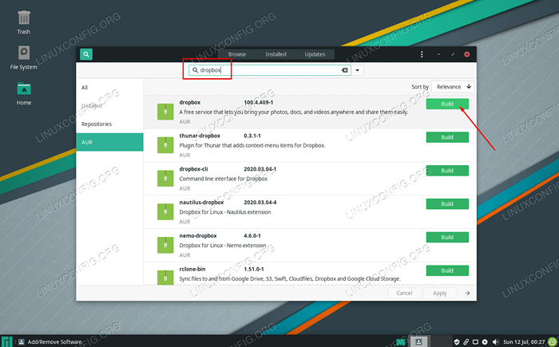Click Build for nemo-dropbox
This screenshot has height=347, width=559.
tap(447, 237)
